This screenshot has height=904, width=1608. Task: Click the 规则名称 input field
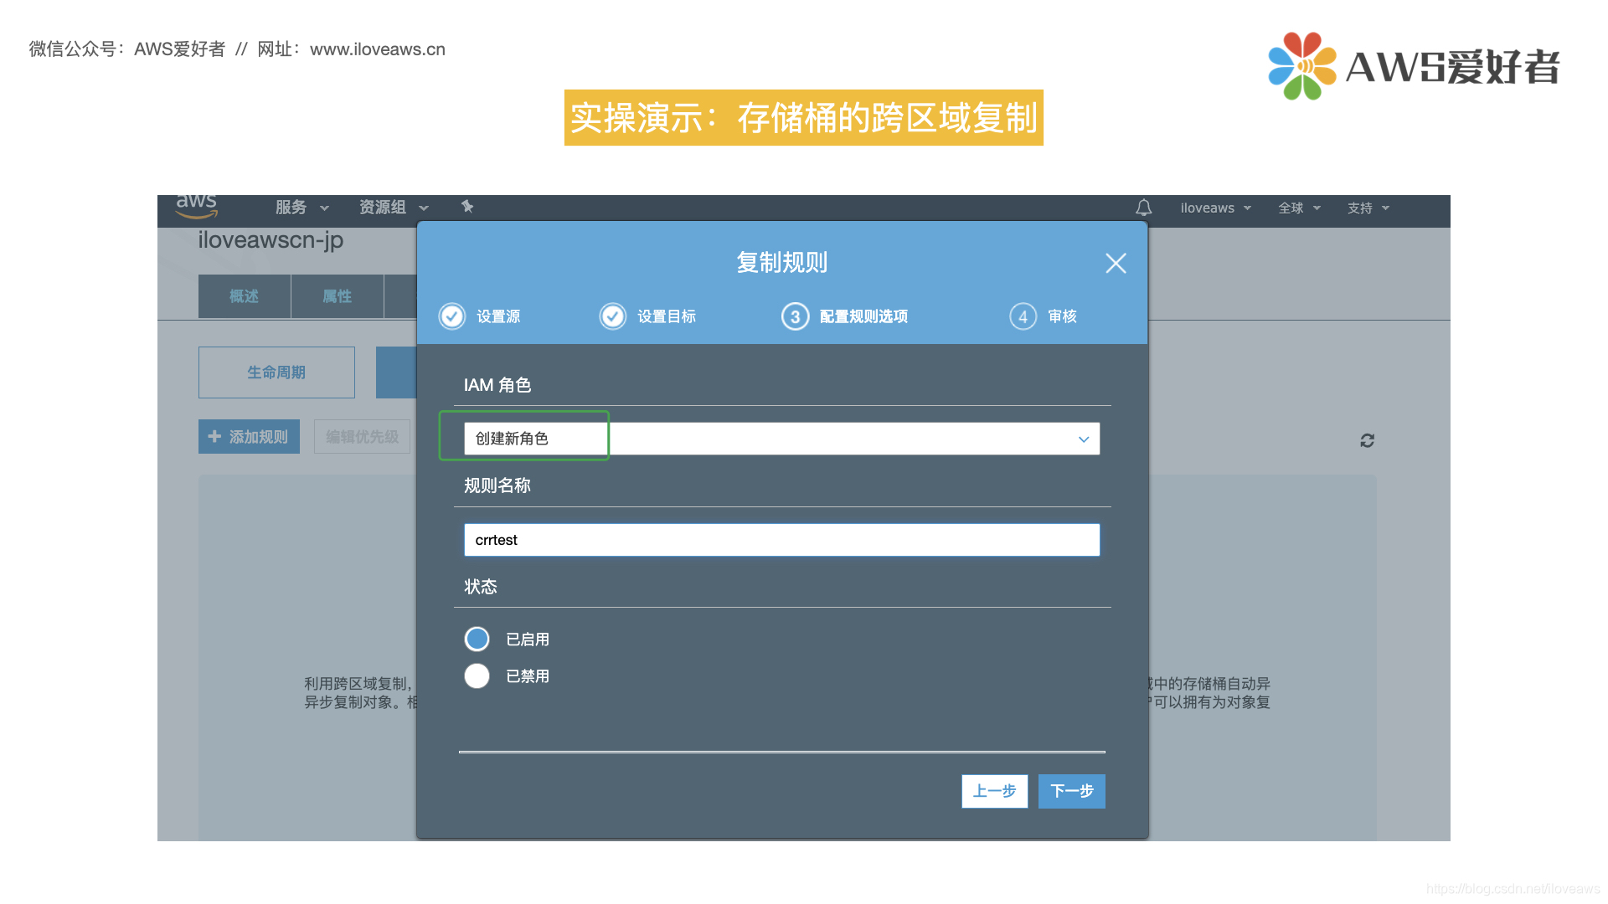(x=781, y=540)
